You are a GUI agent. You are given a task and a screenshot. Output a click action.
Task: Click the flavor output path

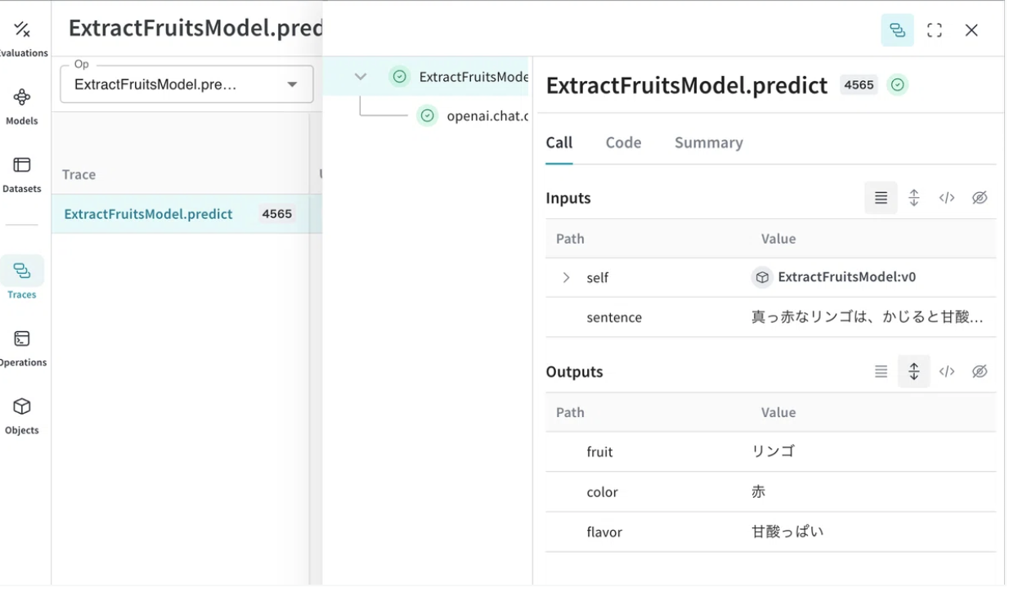pyautogui.click(x=604, y=532)
